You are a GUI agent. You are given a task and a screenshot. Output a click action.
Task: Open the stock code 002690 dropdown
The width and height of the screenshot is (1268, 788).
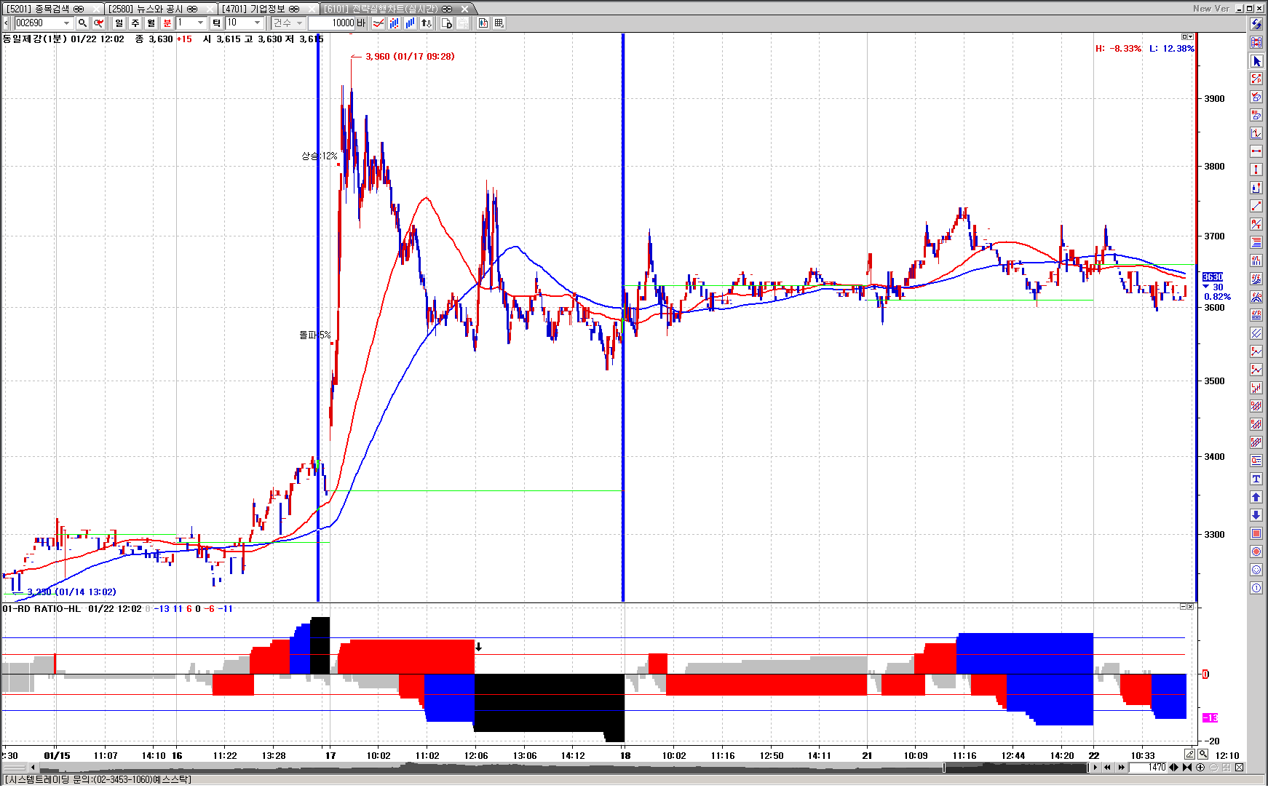coord(67,23)
